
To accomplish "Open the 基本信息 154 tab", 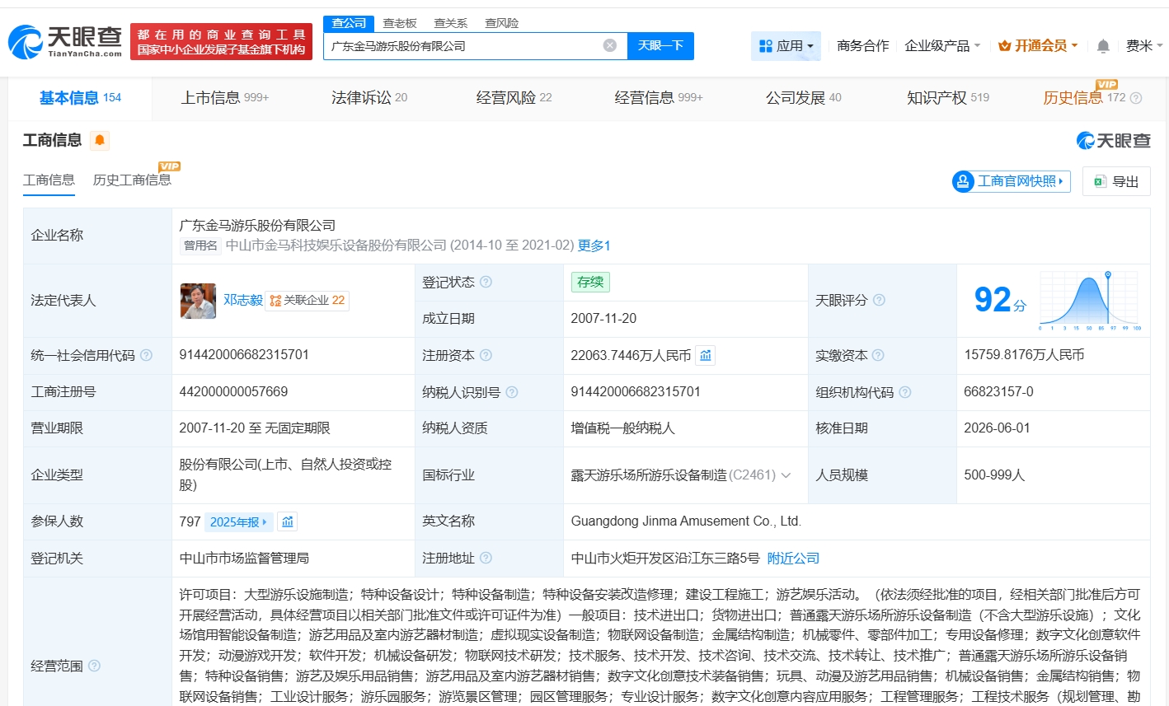I will pyautogui.click(x=80, y=98).
